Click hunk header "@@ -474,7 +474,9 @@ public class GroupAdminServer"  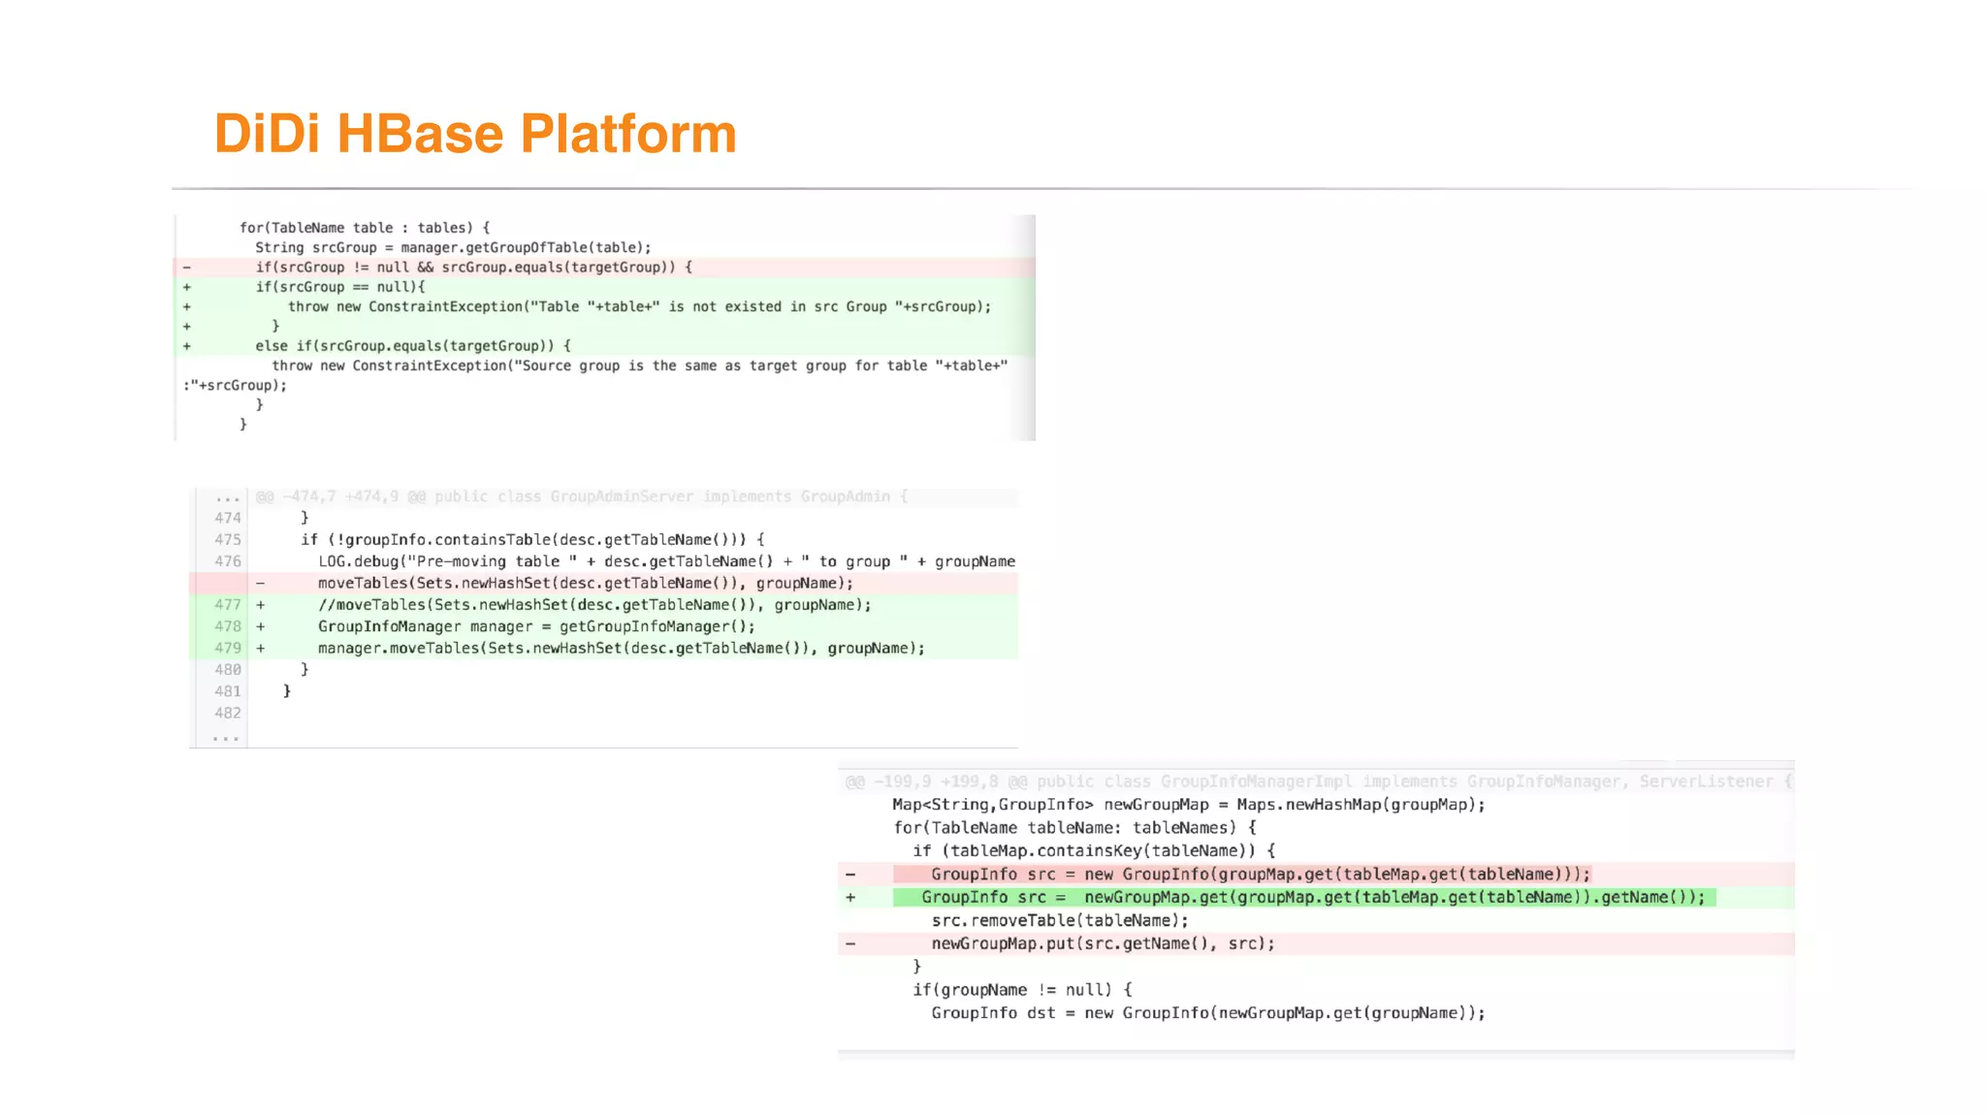point(582,496)
